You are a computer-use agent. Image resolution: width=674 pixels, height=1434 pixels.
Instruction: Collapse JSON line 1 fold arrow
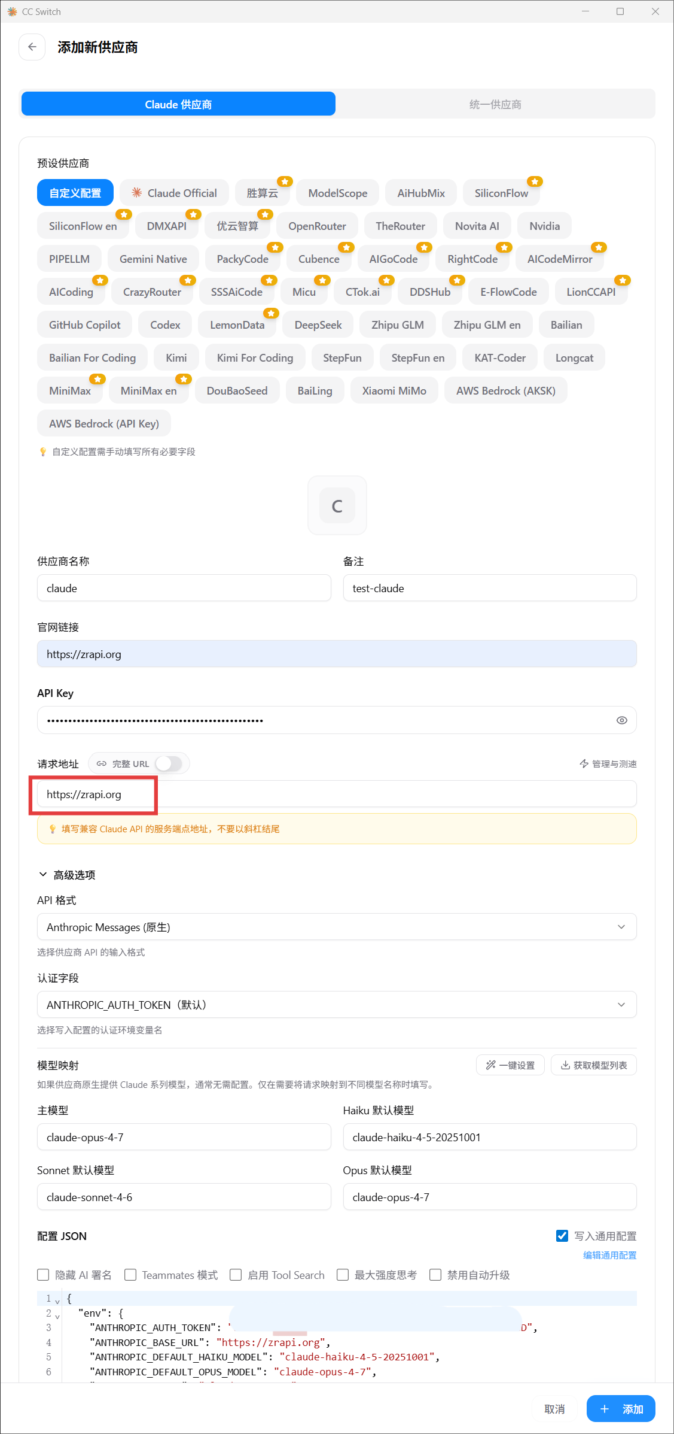click(57, 1302)
